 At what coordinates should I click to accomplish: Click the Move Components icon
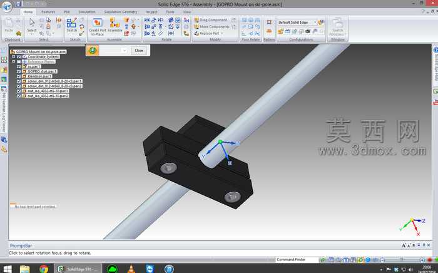click(x=196, y=26)
